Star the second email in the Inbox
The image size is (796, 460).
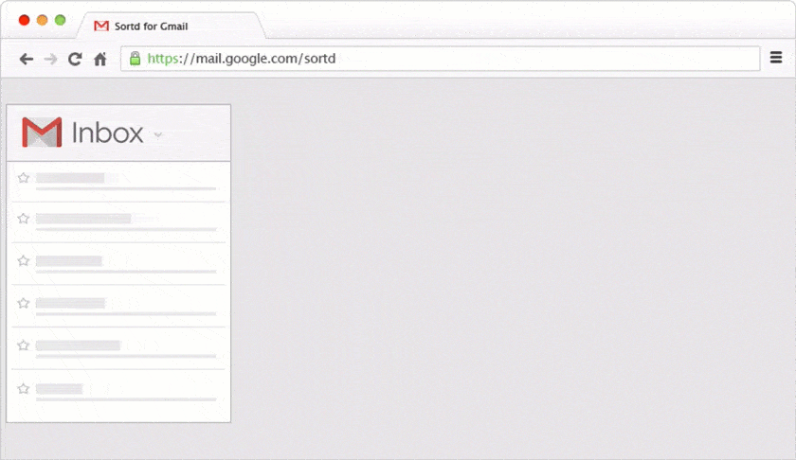coord(24,219)
